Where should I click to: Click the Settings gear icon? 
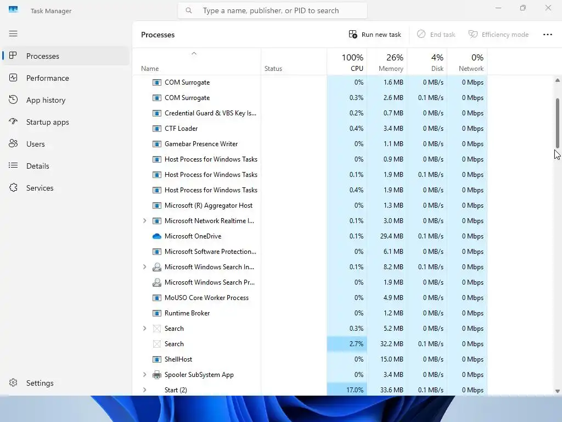[x=13, y=382]
